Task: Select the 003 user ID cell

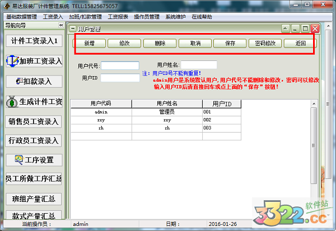Action: [222, 128]
